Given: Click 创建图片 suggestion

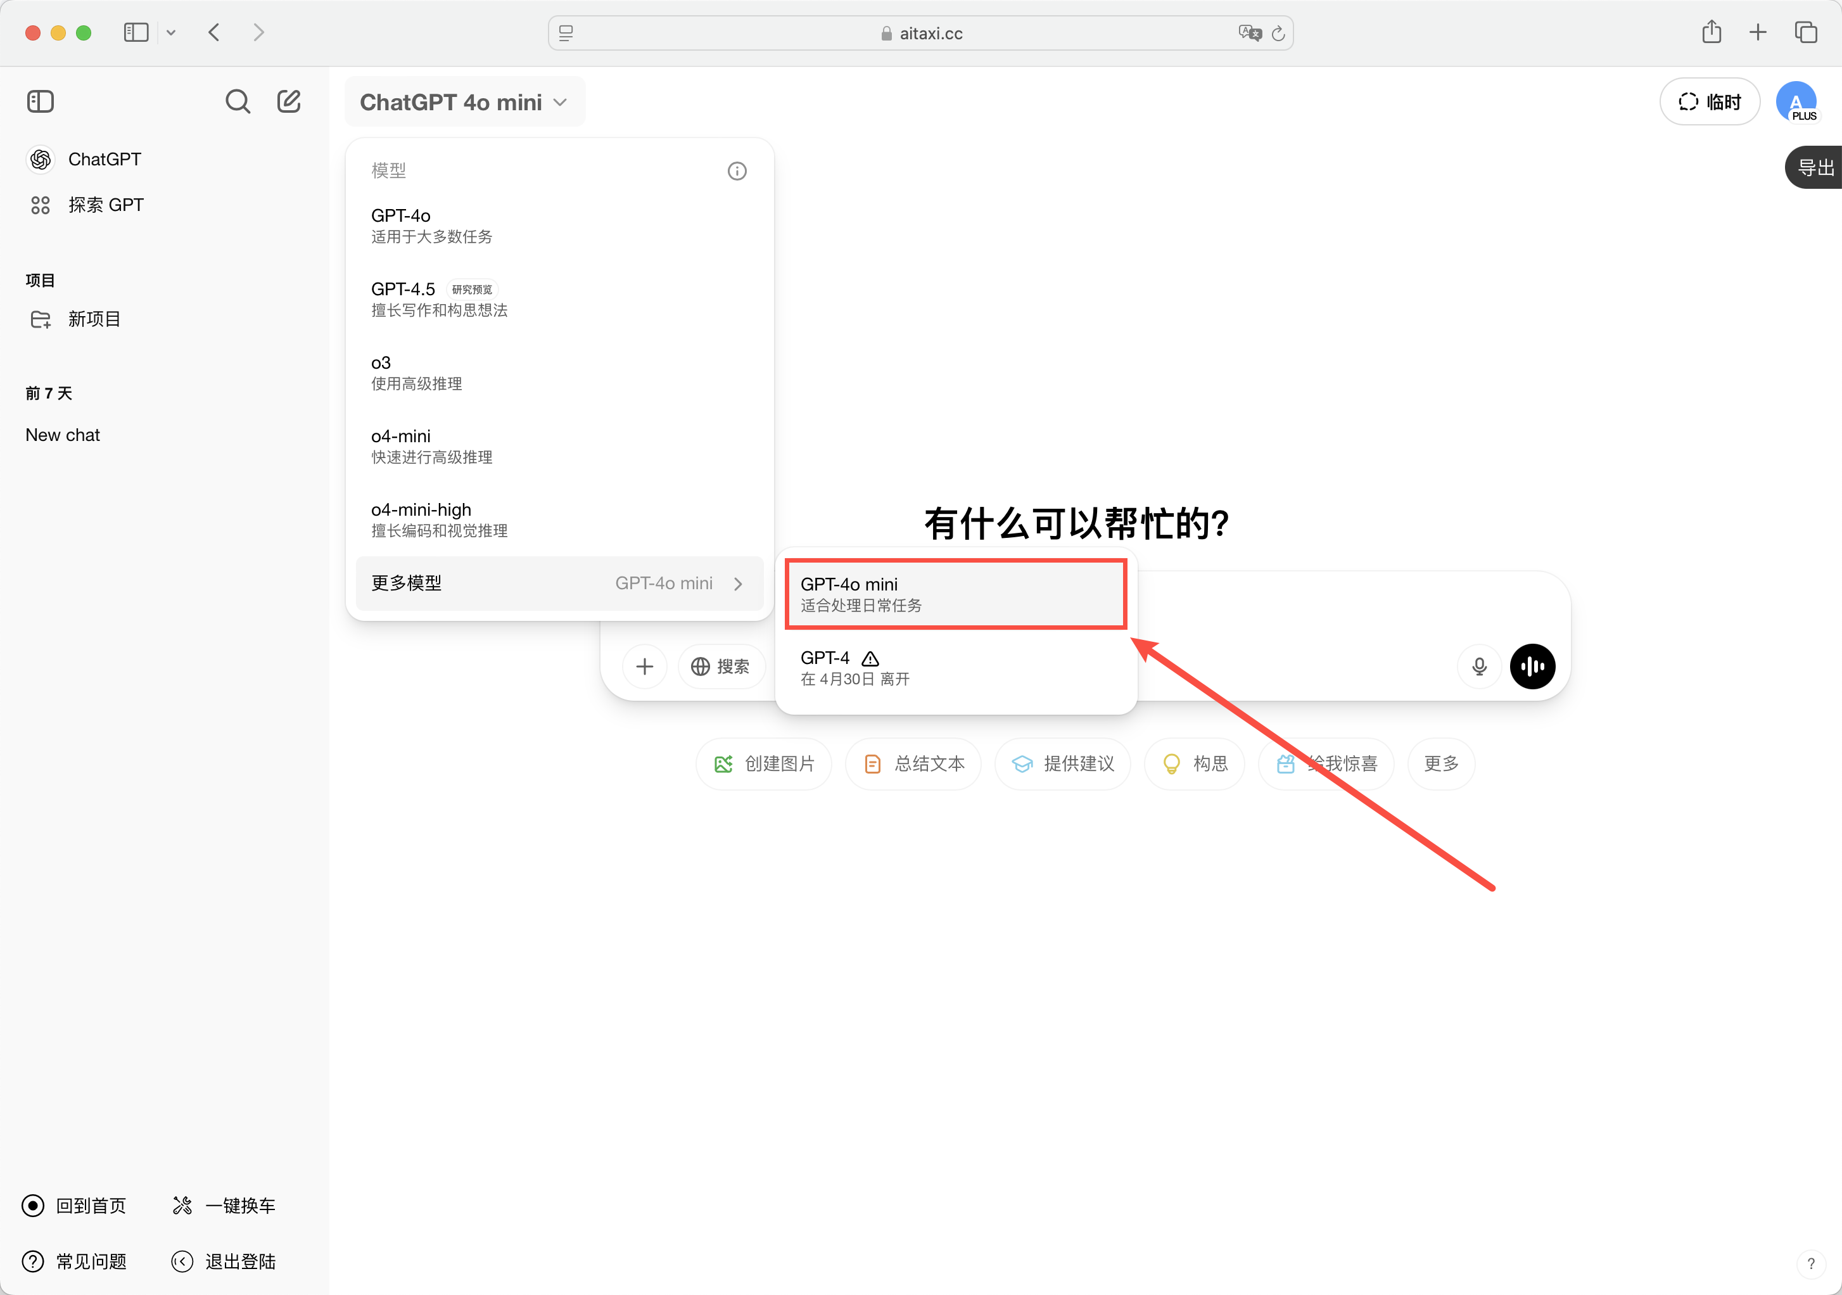Looking at the screenshot, I should [764, 764].
